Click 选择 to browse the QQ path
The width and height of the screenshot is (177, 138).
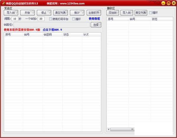click(96, 25)
